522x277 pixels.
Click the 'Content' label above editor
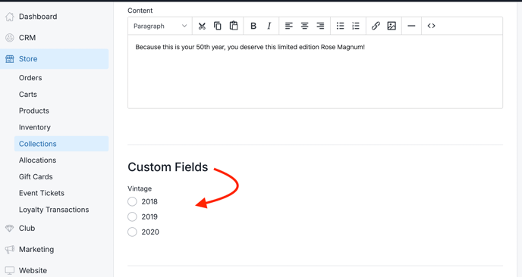(140, 11)
